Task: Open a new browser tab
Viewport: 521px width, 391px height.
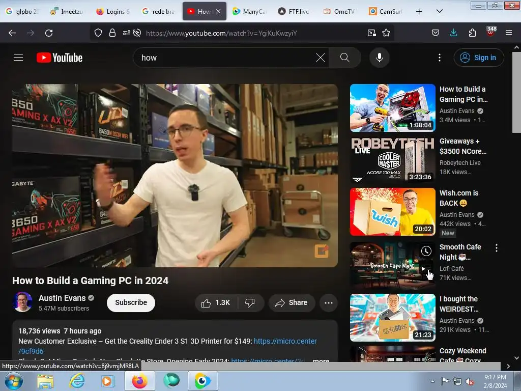Action: [x=419, y=12]
